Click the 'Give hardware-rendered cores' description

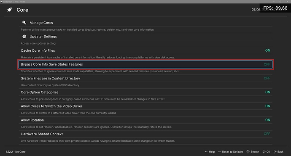[x=98, y=141]
